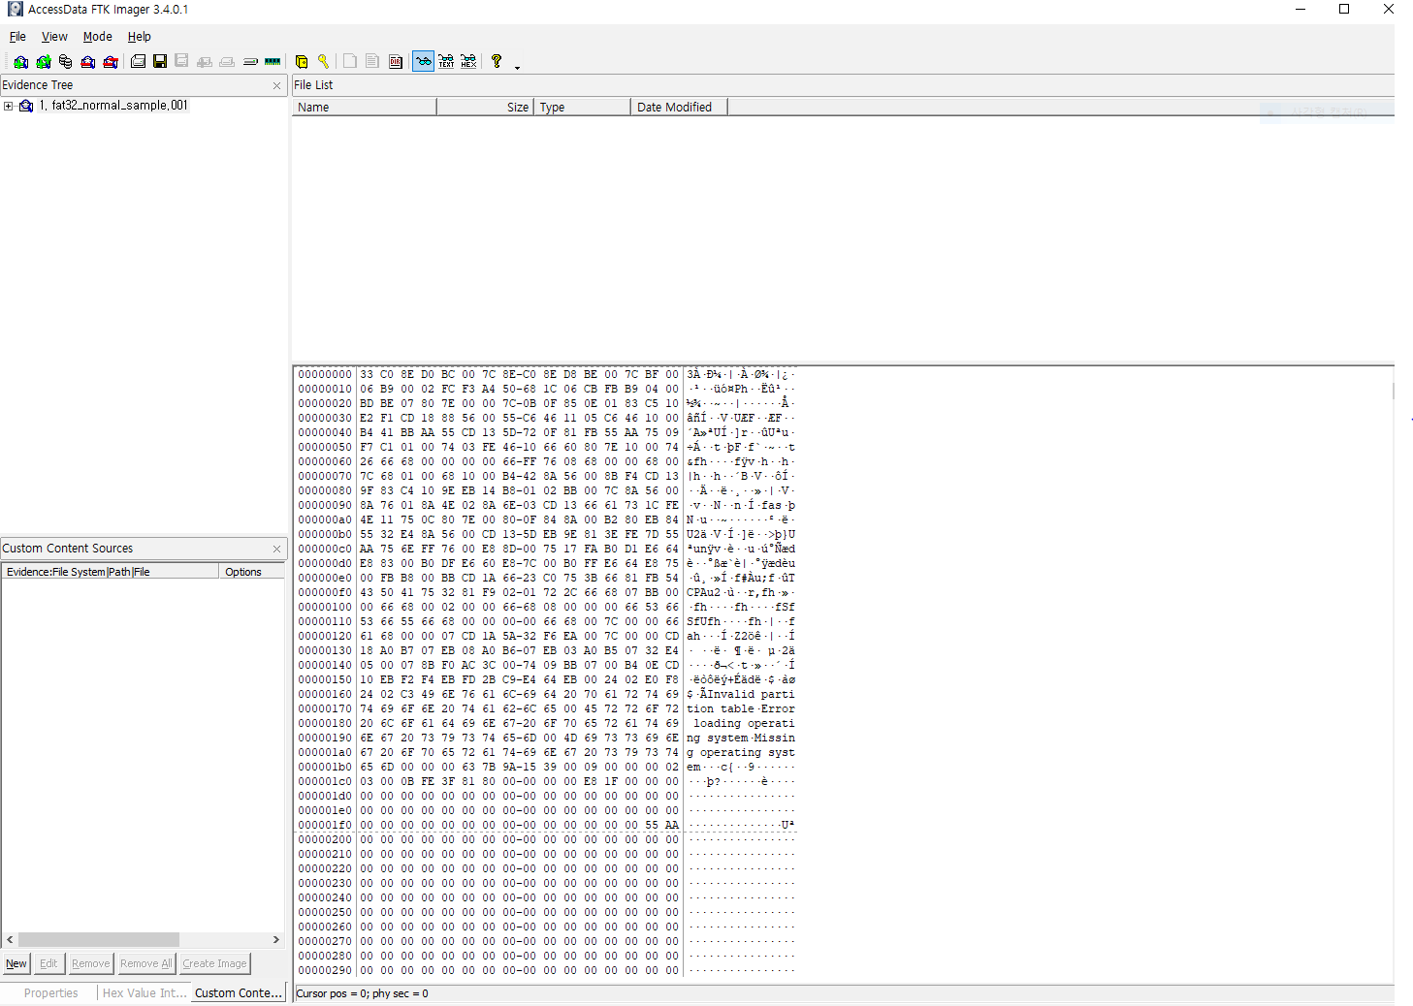1413x1006 pixels.
Task: Click the floppy disk Export Disk Image icon
Action: click(x=160, y=61)
